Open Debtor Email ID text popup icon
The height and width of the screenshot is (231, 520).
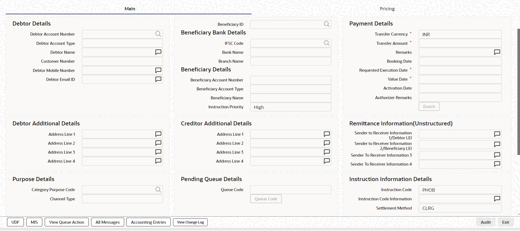[158, 79]
